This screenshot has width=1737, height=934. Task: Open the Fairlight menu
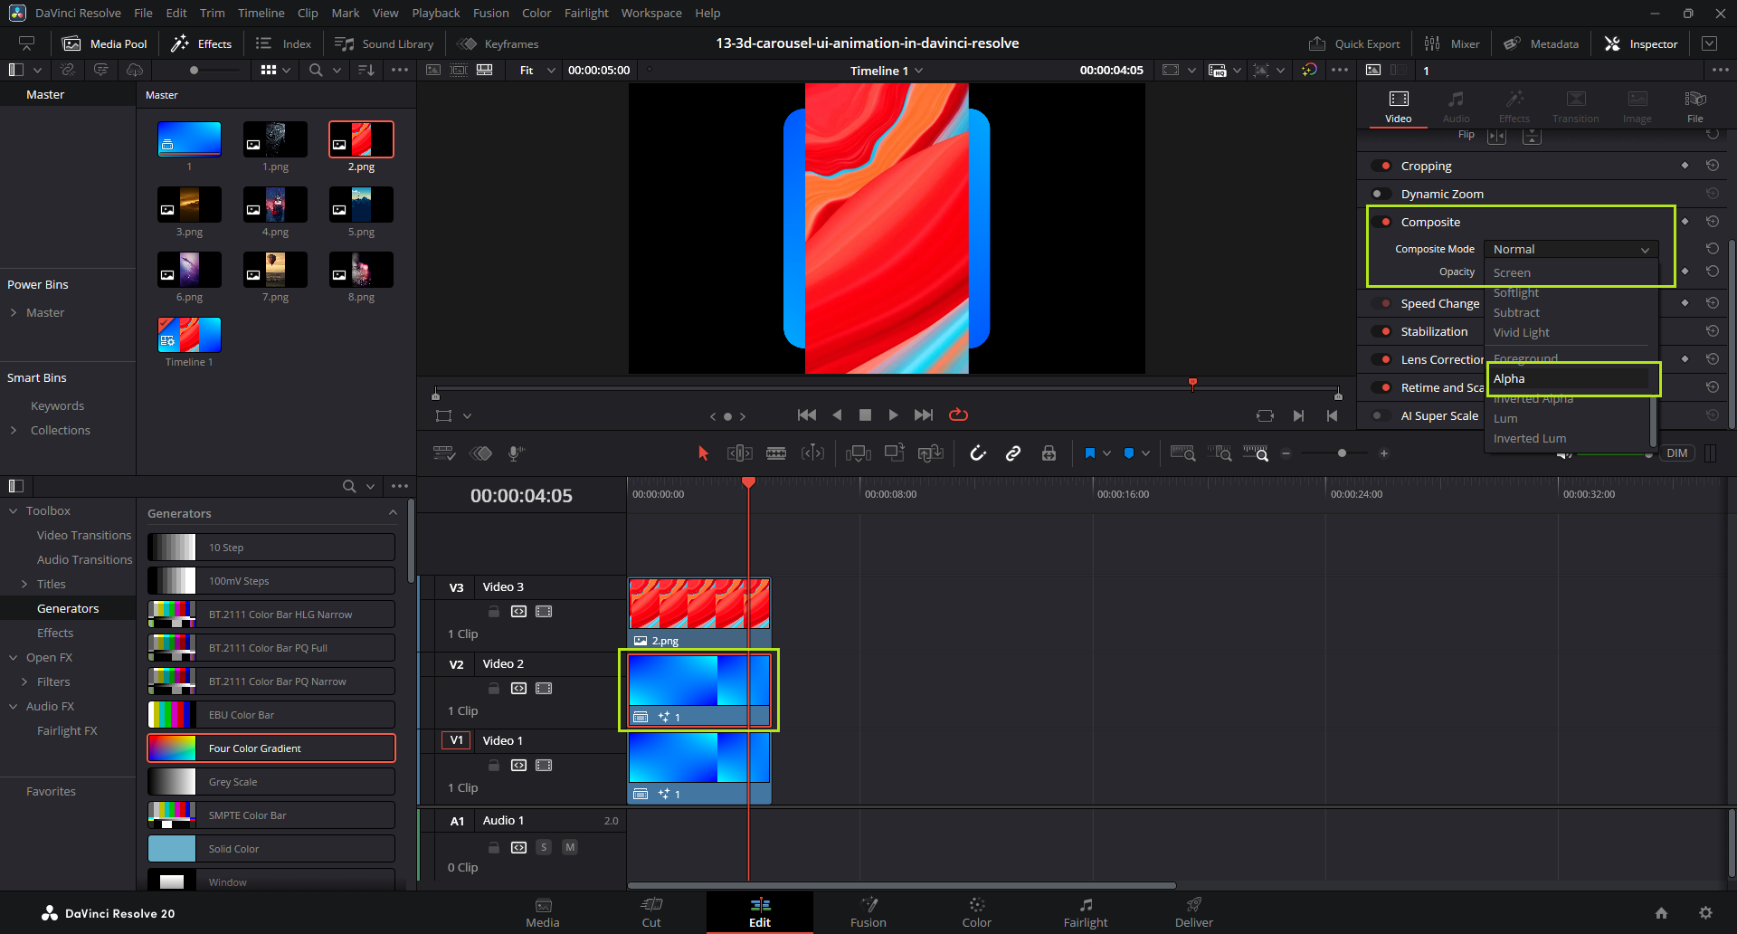[x=586, y=13]
